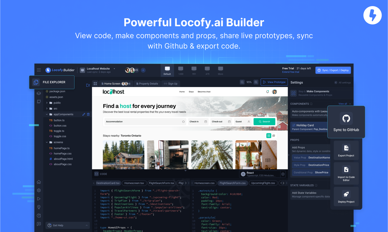Expand the src folder
The height and width of the screenshot is (232, 388).
tap(47, 109)
